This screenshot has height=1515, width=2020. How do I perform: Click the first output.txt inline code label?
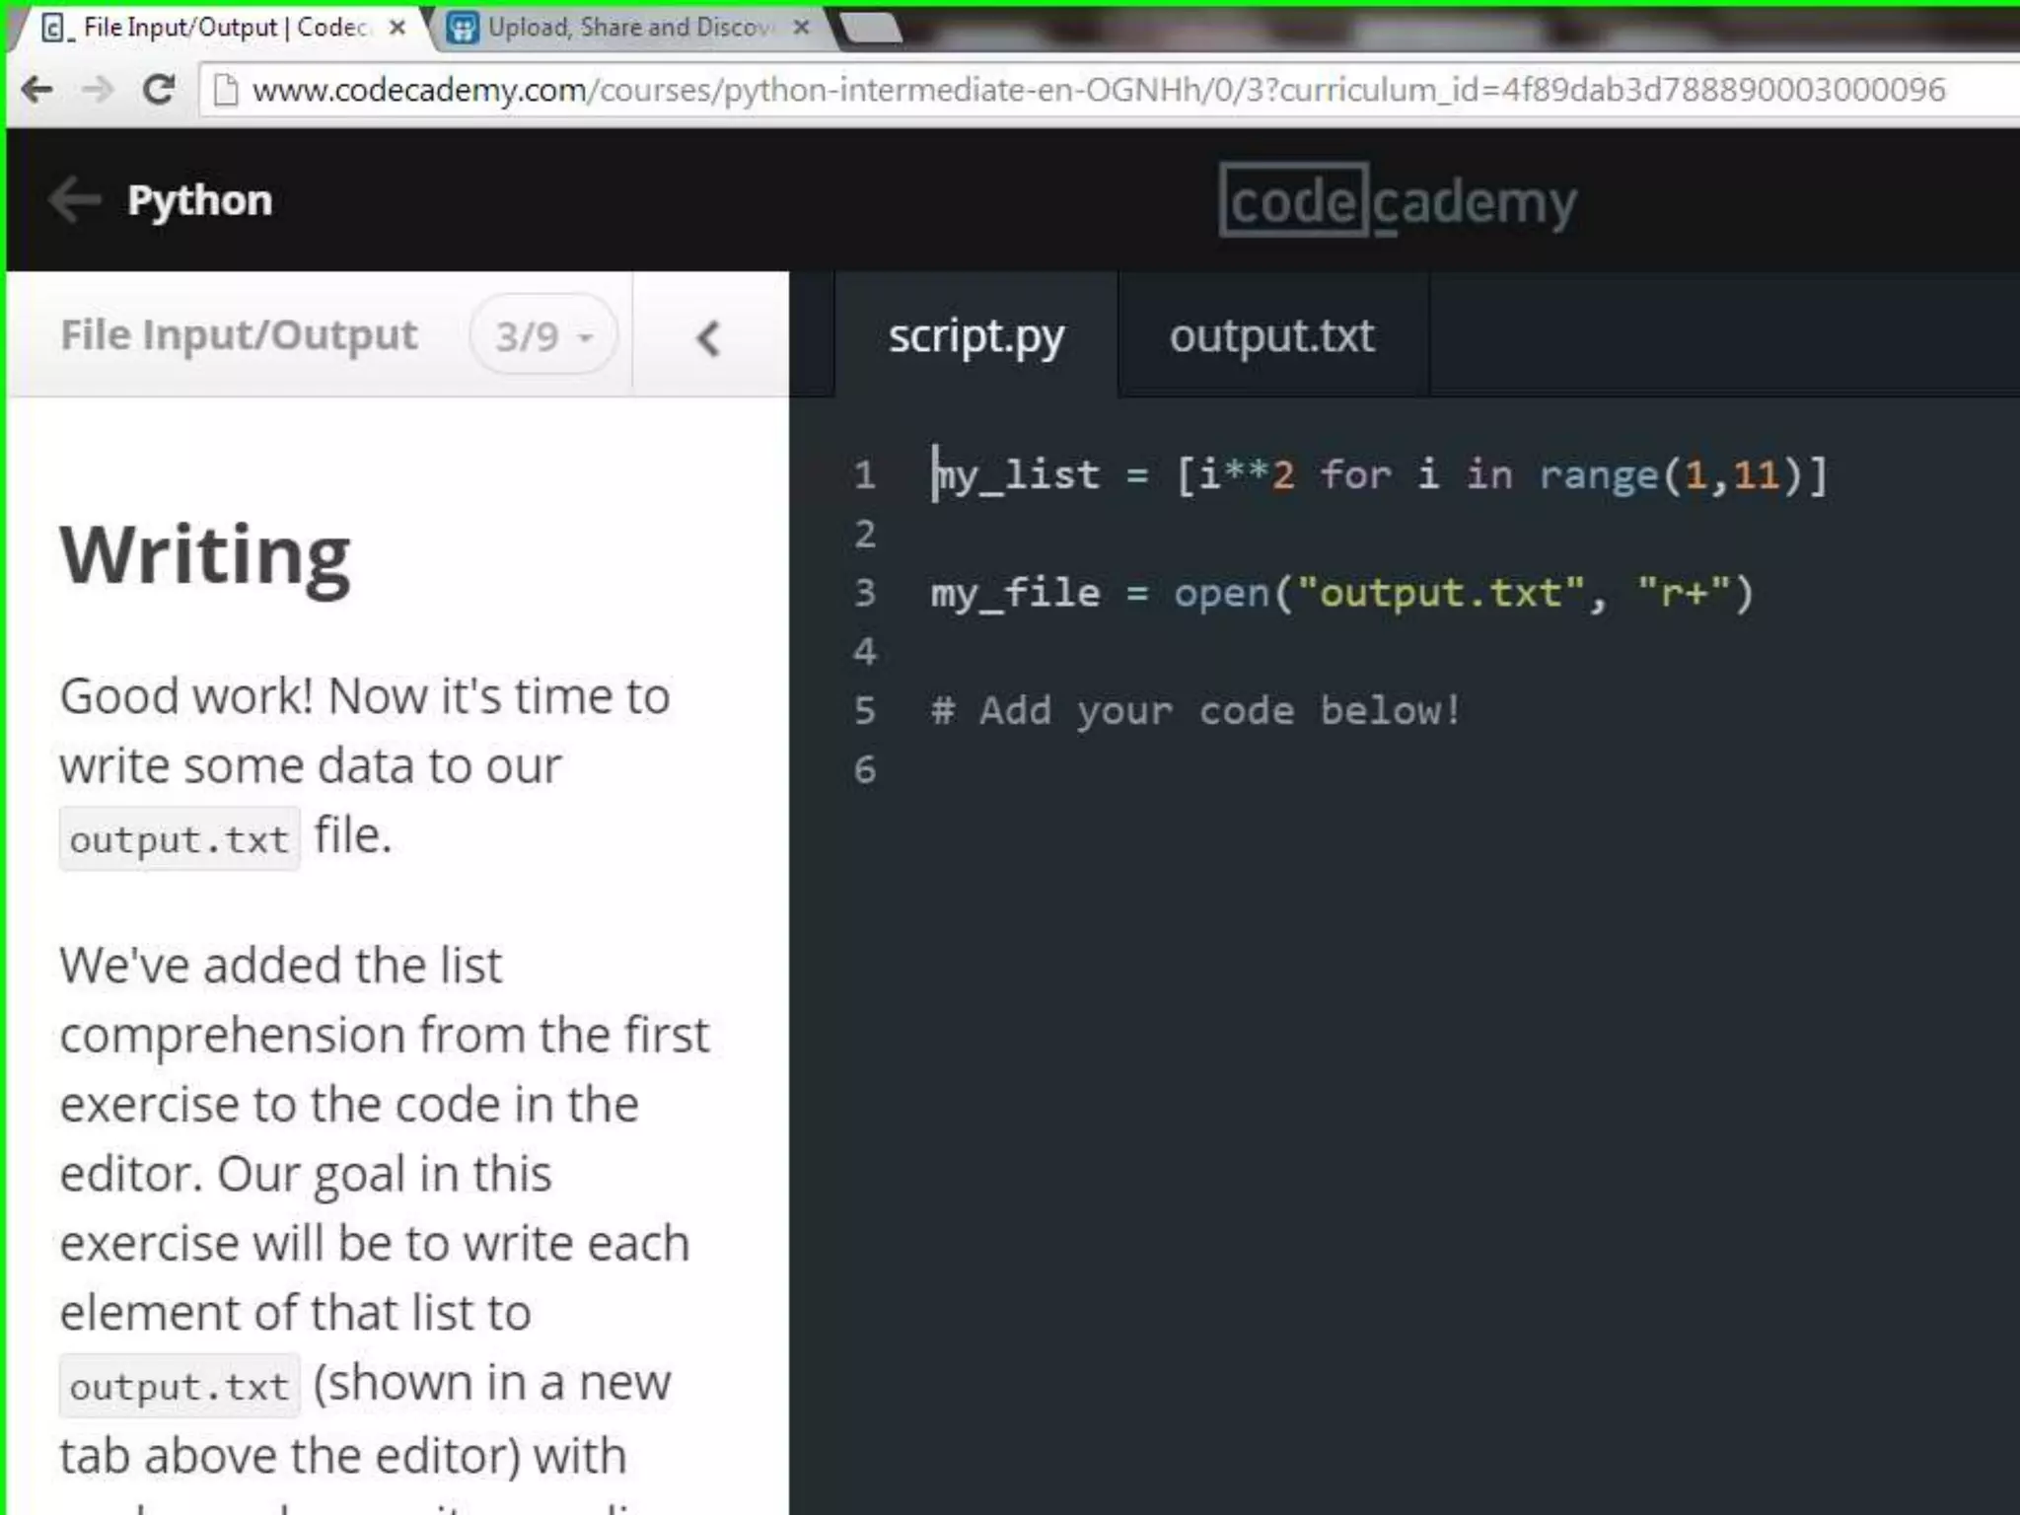180,839
